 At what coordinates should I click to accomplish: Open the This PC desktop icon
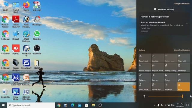[x=6, y=6]
